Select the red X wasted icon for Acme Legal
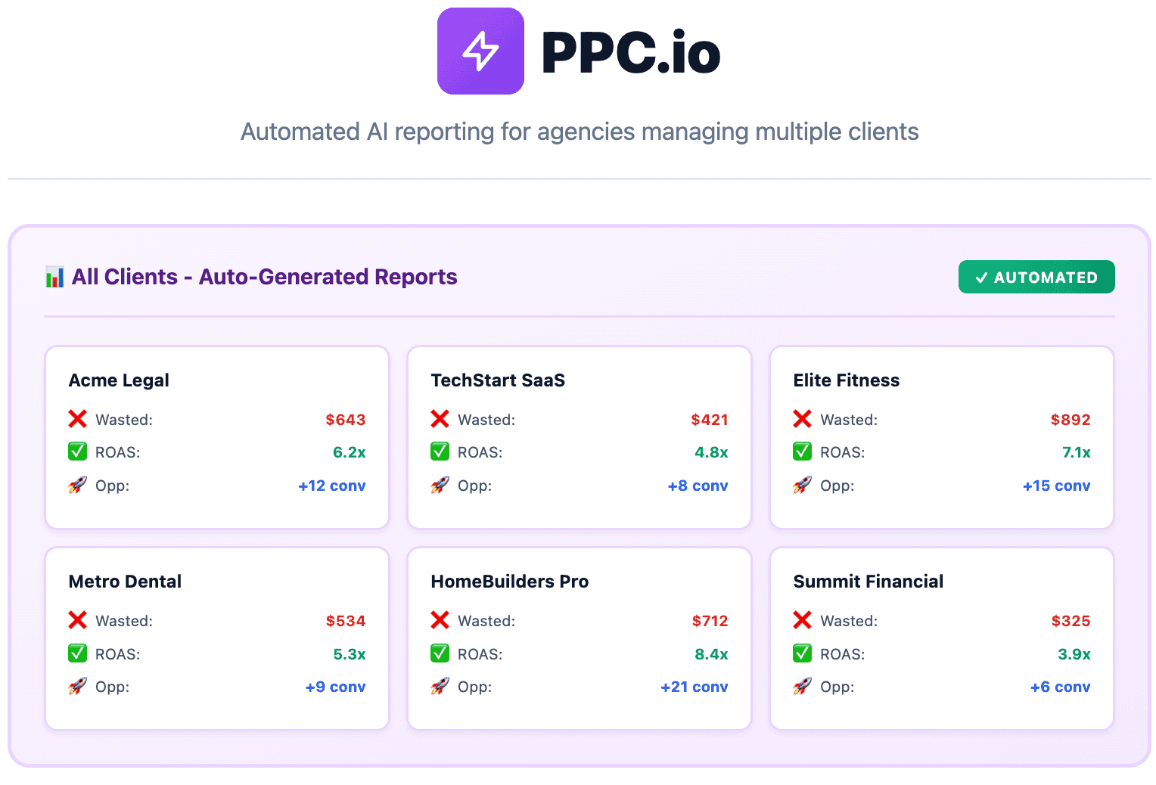The image size is (1156, 785). (77, 419)
